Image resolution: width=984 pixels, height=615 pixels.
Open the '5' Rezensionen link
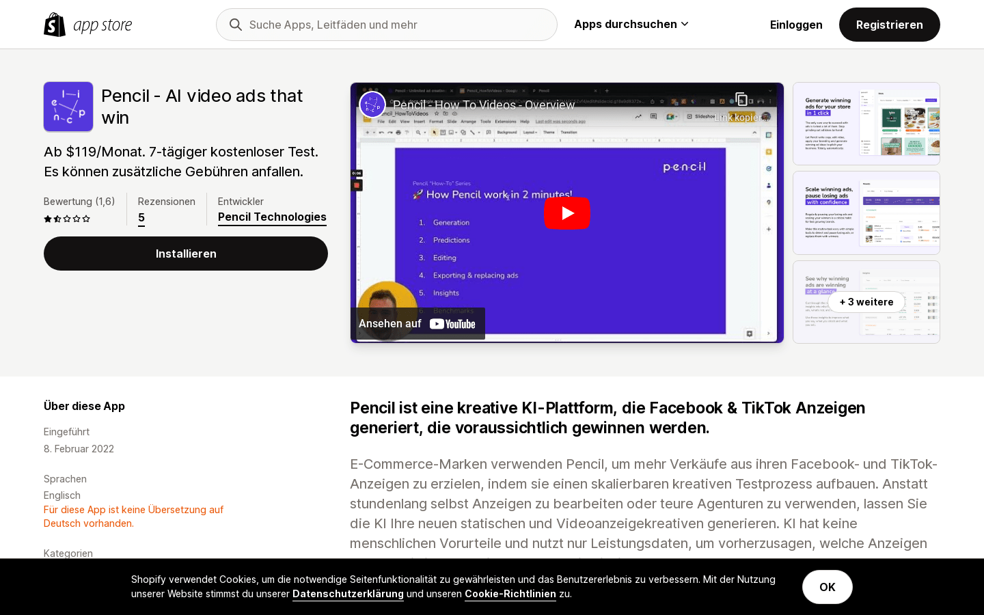point(141,217)
